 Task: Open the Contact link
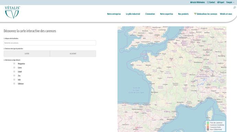pyautogui.click(x=211, y=2)
